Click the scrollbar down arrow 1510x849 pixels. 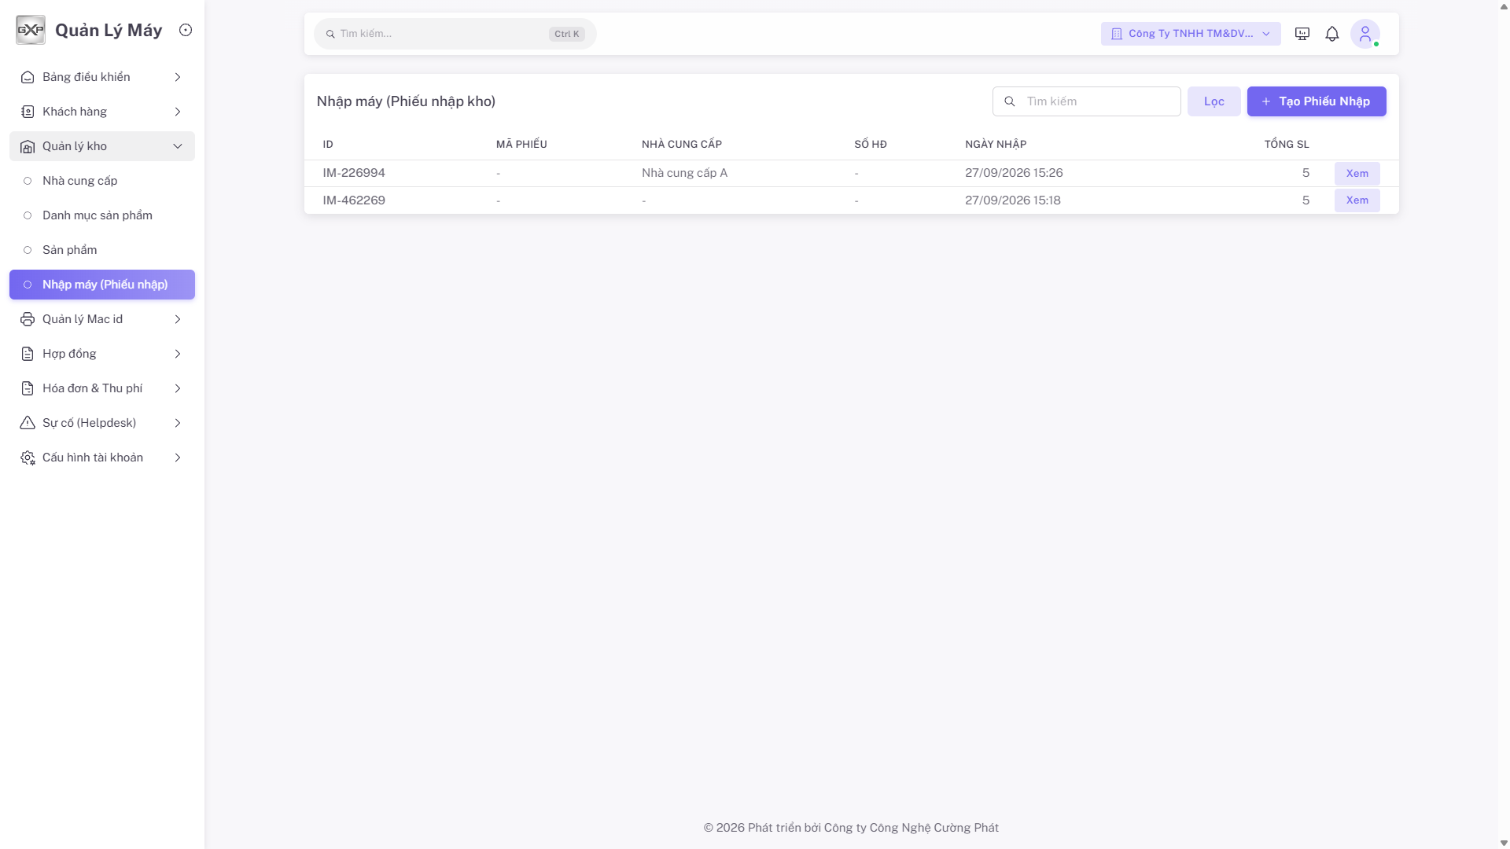[x=1504, y=843]
